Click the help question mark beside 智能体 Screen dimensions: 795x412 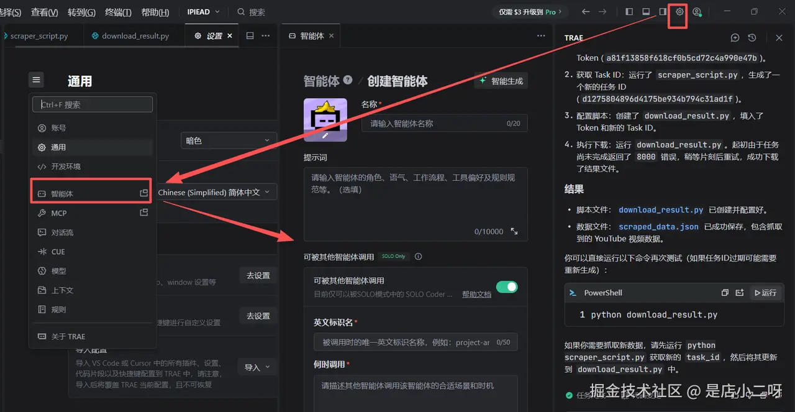click(x=348, y=80)
